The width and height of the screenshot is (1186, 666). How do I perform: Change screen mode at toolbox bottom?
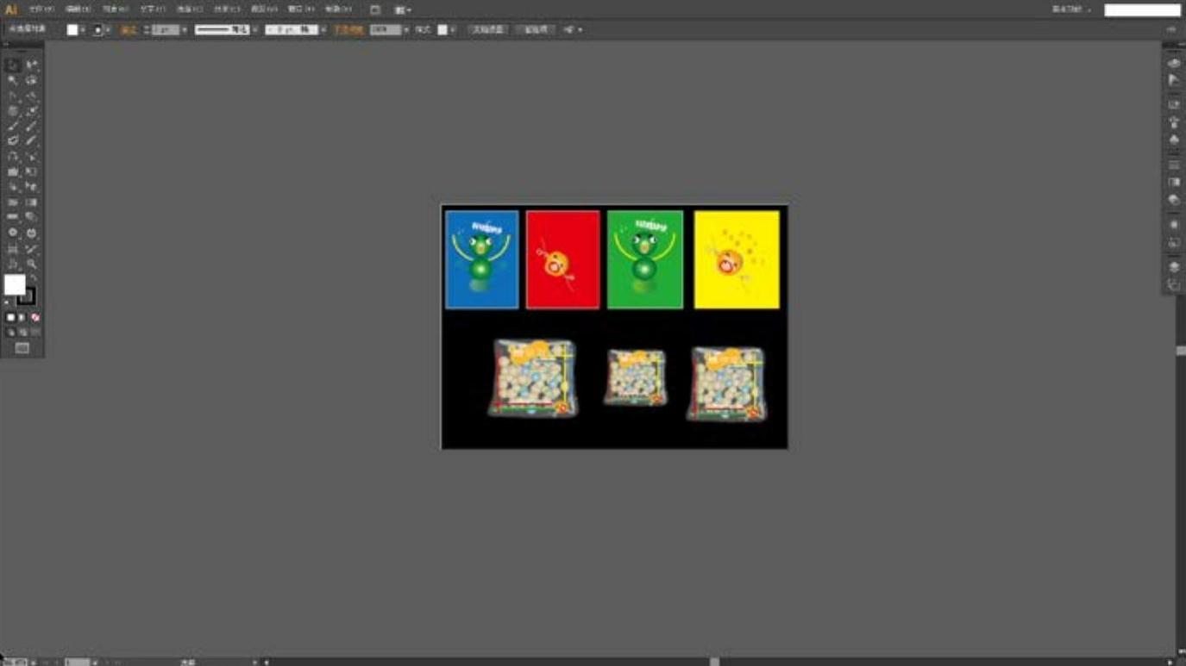click(22, 348)
